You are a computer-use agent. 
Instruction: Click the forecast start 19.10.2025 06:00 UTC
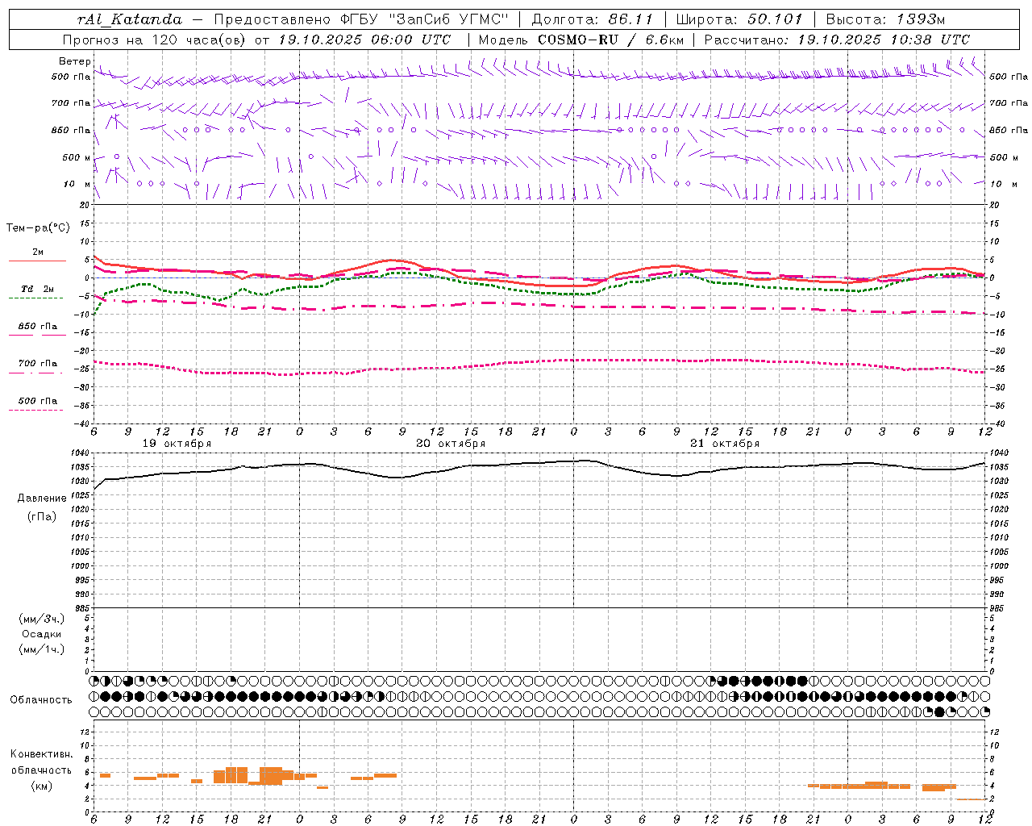[x=364, y=40]
